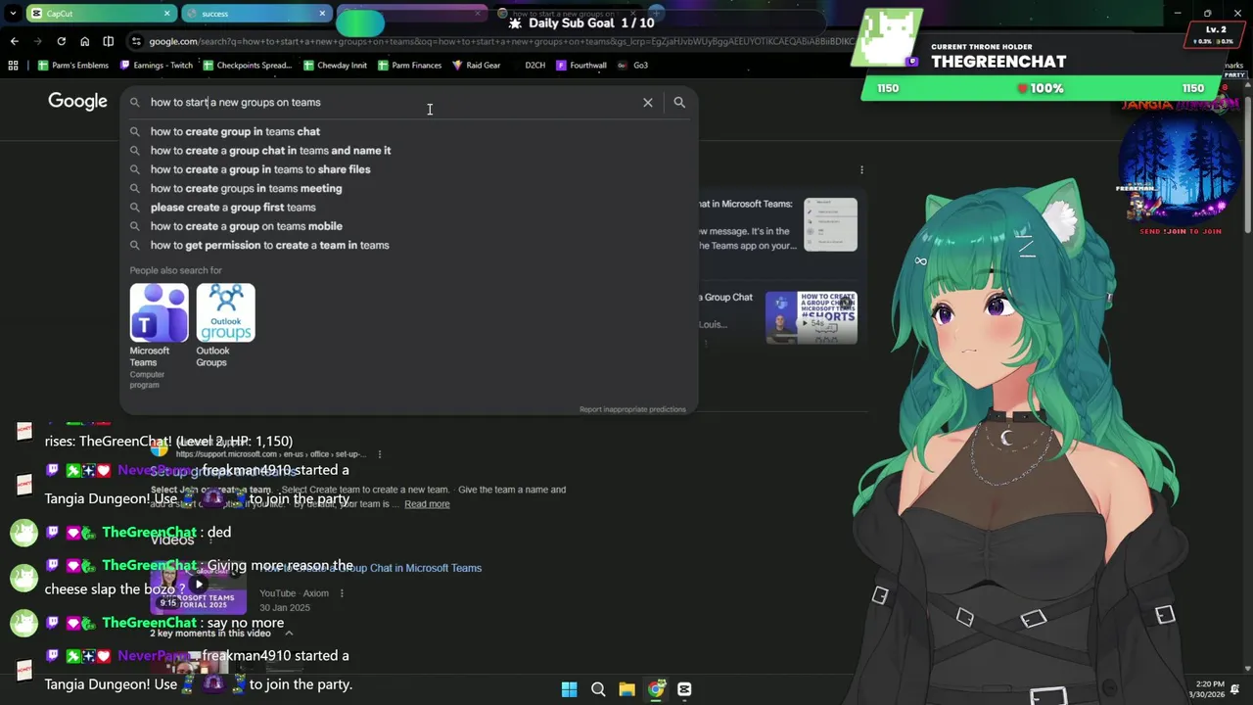
Task: Open Chewday Innit bookmark
Action: pos(335,66)
